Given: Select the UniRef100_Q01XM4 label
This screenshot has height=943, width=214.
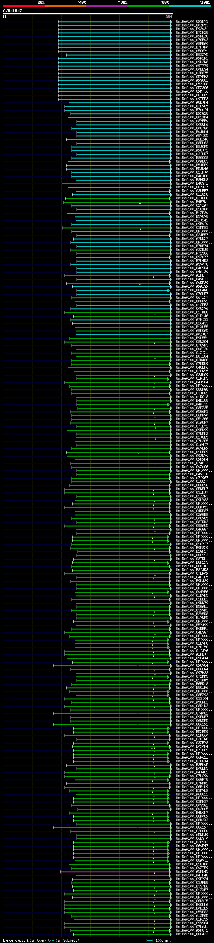Looking at the screenshot, I should (192, 117).
